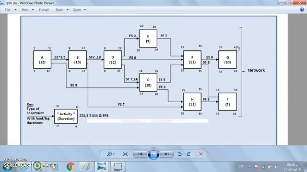The image size is (307, 172).
Task: Open Google Chrome from the taskbar
Action: point(71,167)
